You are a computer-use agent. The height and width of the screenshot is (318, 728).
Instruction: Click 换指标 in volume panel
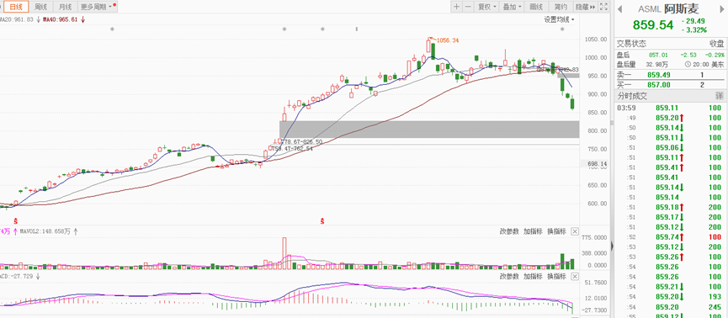coord(556,231)
